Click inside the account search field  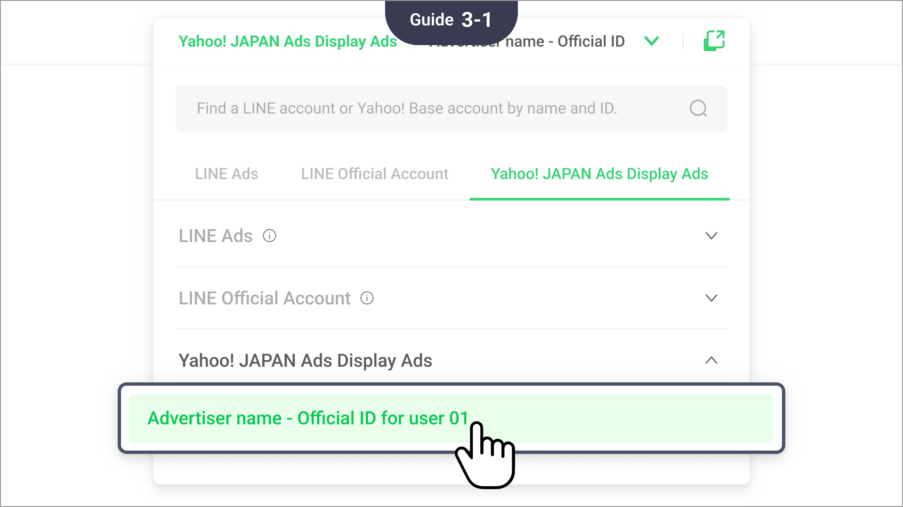click(424, 108)
